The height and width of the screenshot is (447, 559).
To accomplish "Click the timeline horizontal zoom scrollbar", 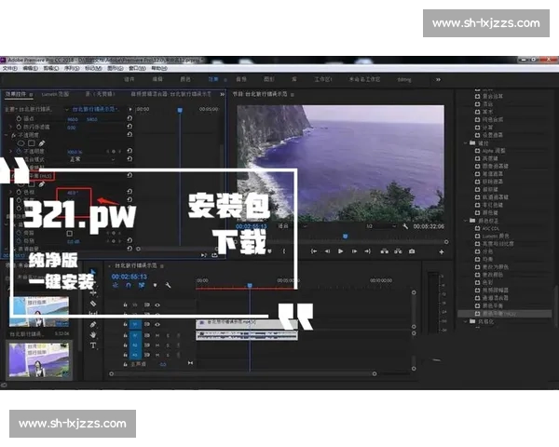I will [243, 373].
